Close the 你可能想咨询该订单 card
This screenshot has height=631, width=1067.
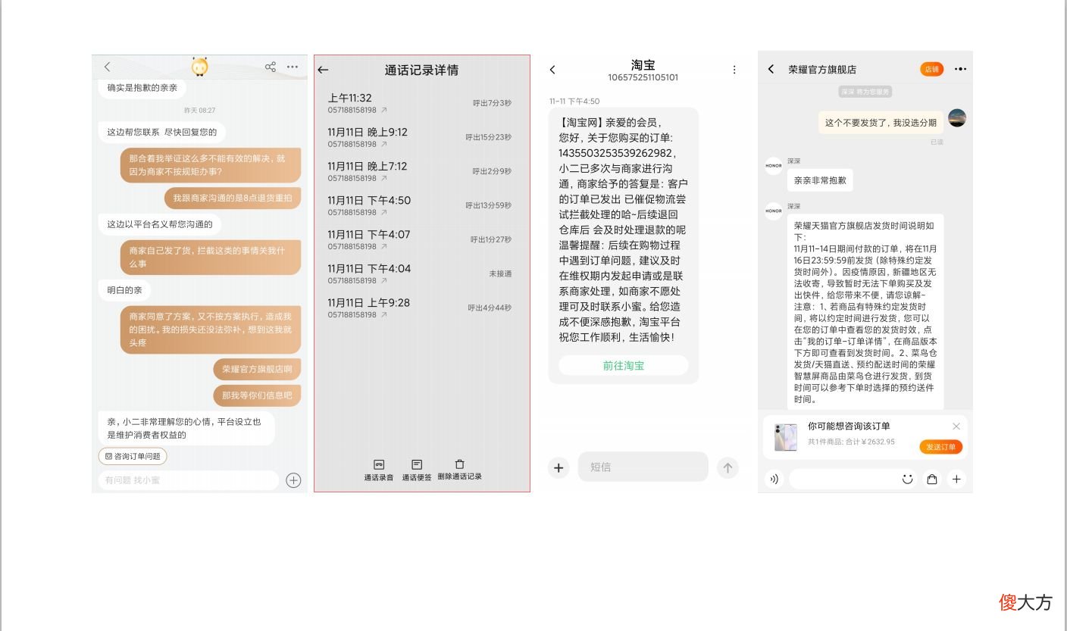pos(956,426)
